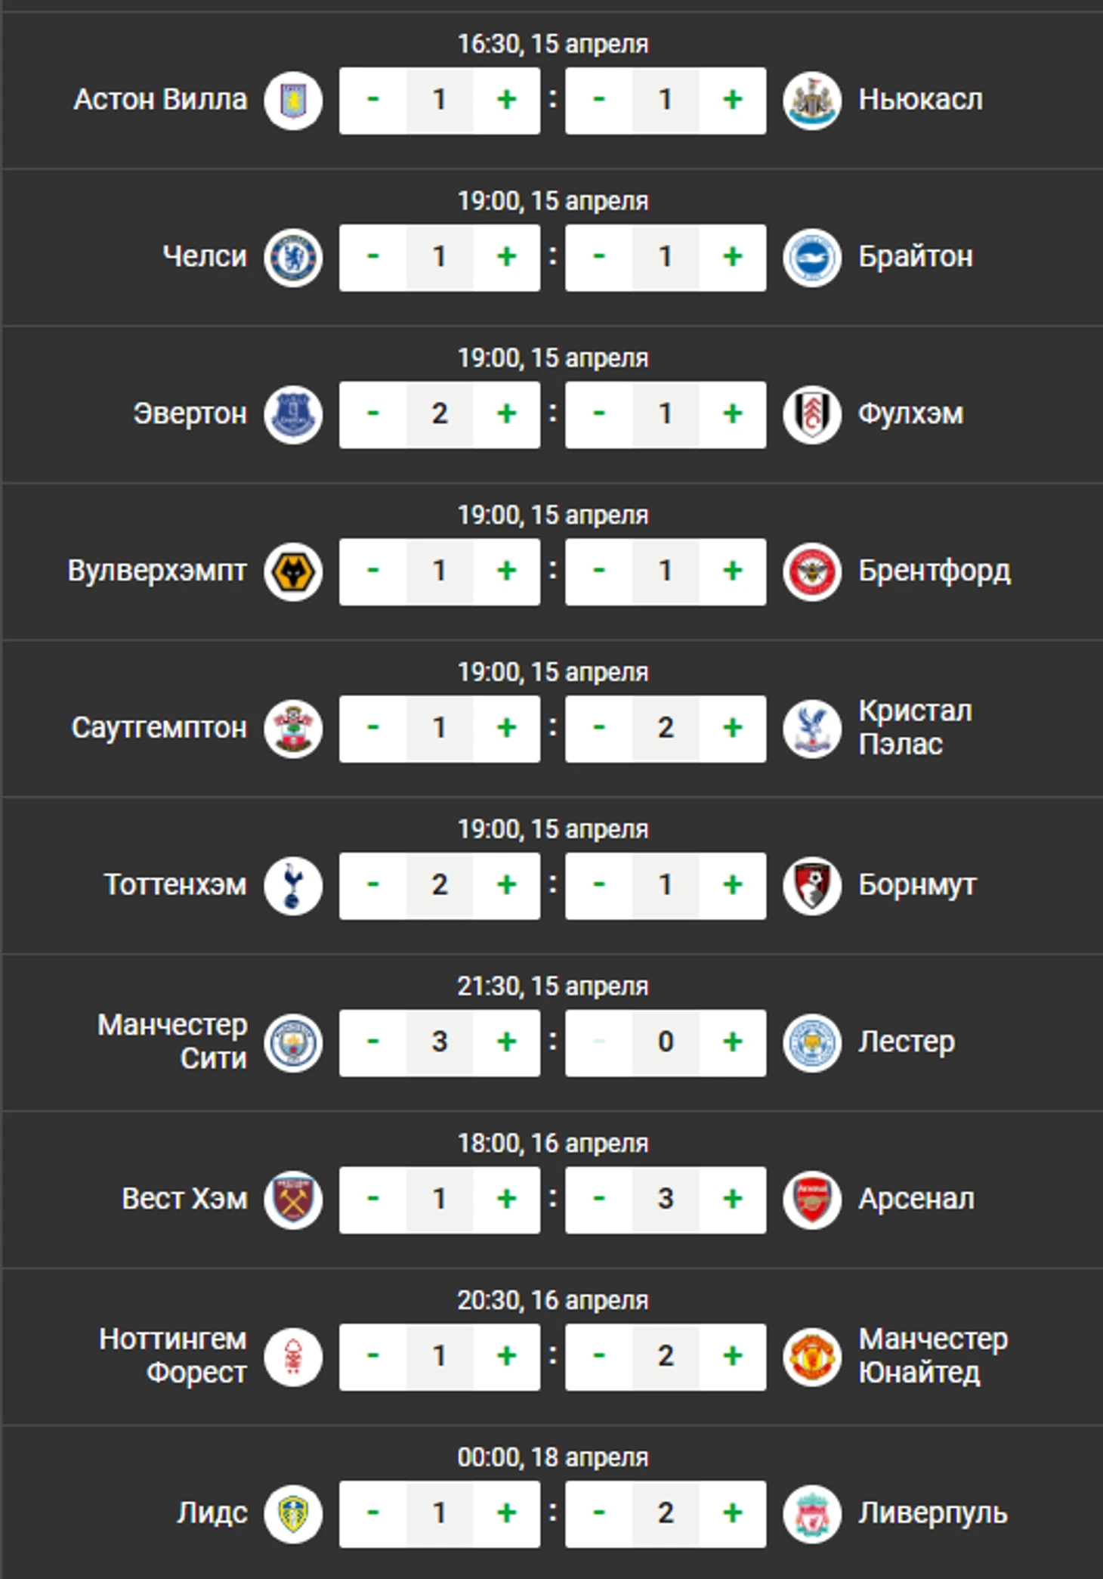Image resolution: width=1103 pixels, height=1579 pixels.
Task: Click the Chelsea club crest
Action: 293,258
